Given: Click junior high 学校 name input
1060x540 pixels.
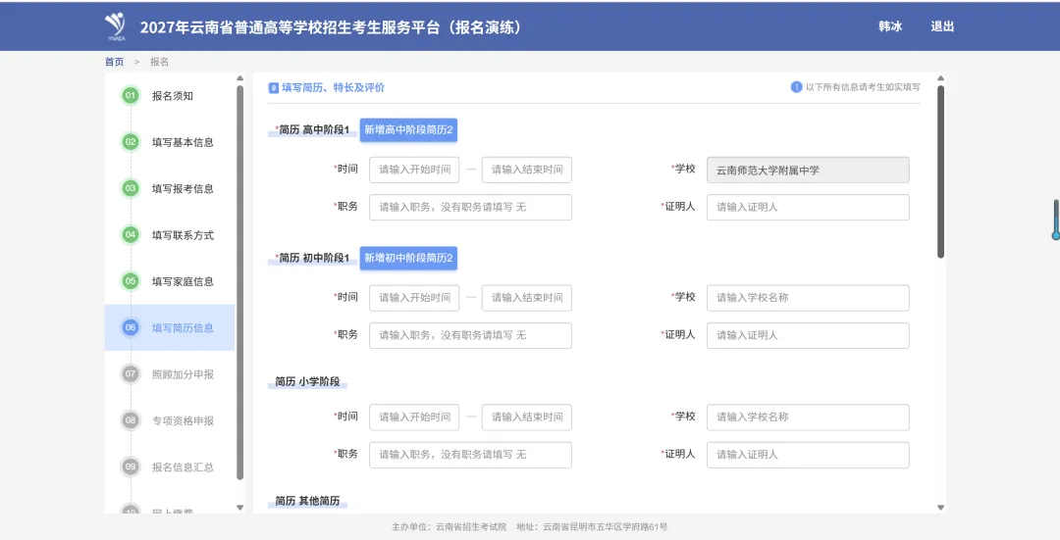Looking at the screenshot, I should [x=808, y=298].
